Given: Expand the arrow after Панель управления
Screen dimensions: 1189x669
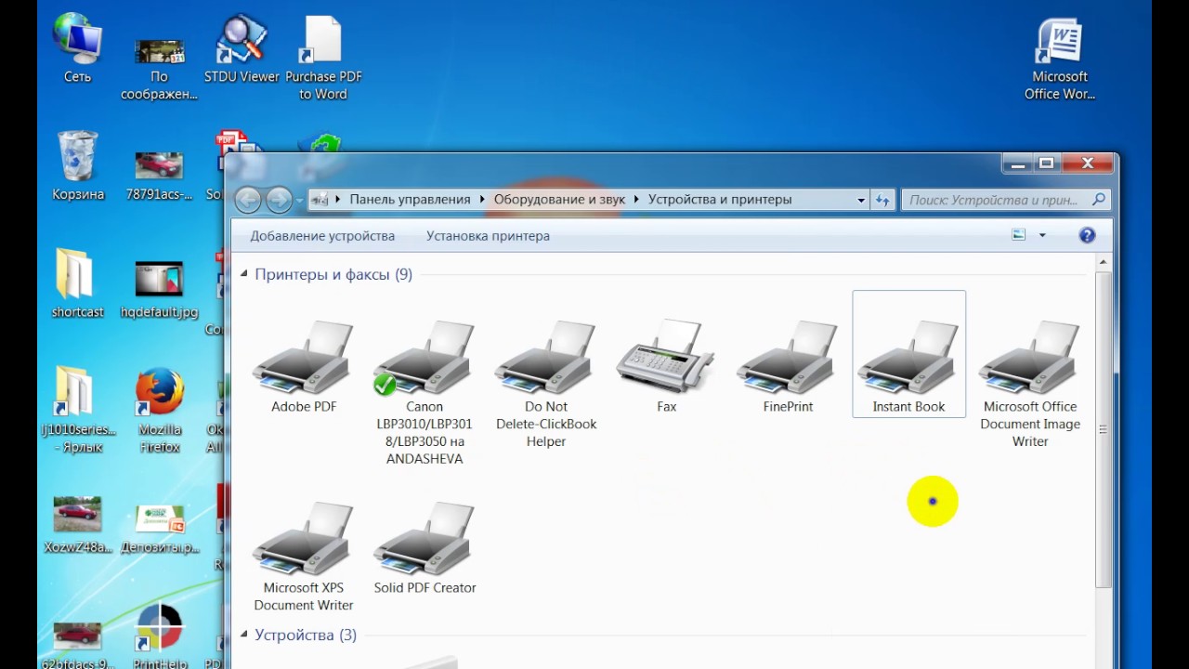Looking at the screenshot, I should [x=482, y=199].
